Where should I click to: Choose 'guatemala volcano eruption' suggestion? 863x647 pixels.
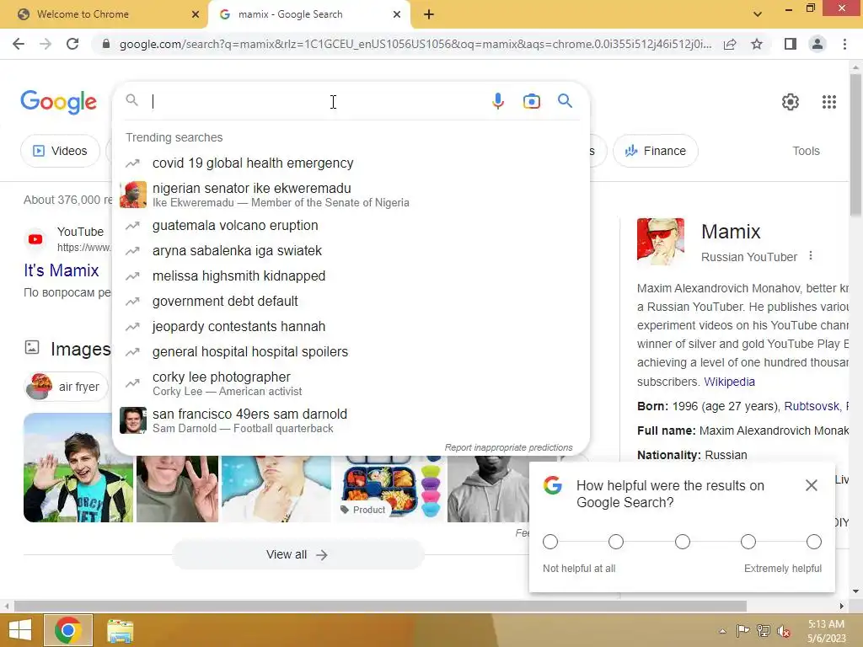click(x=351, y=226)
